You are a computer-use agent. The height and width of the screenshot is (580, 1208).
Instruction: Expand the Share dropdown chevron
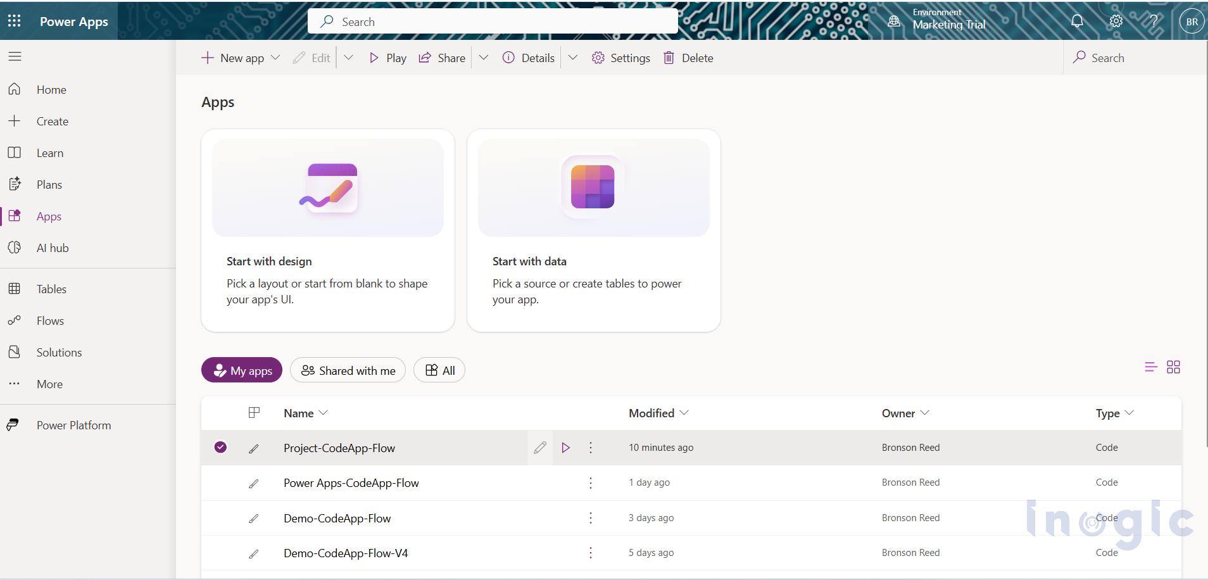point(484,58)
